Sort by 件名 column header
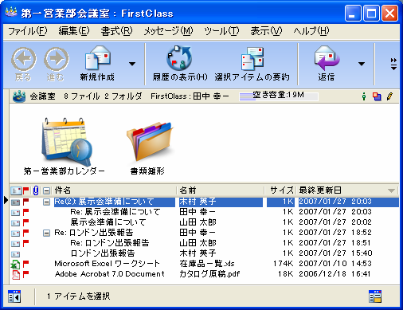403x310 pixels. point(114,190)
